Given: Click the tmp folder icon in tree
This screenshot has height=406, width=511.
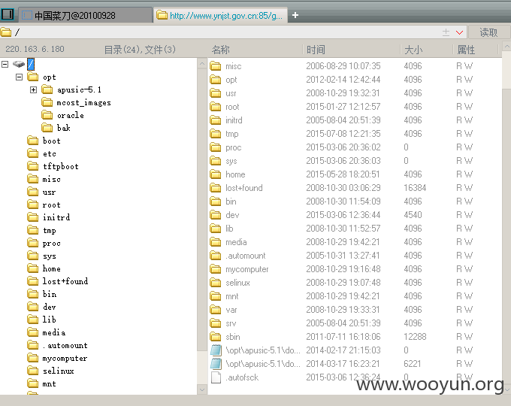Looking at the screenshot, I should pos(32,230).
